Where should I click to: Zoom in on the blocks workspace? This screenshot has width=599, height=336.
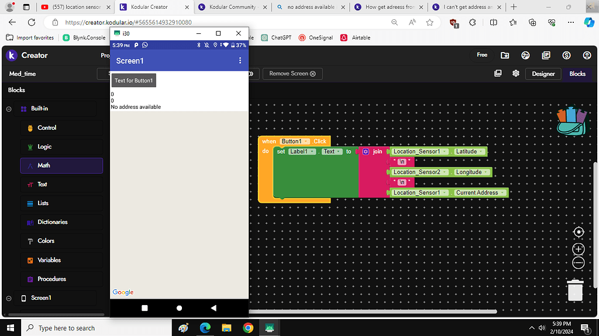[579, 249]
